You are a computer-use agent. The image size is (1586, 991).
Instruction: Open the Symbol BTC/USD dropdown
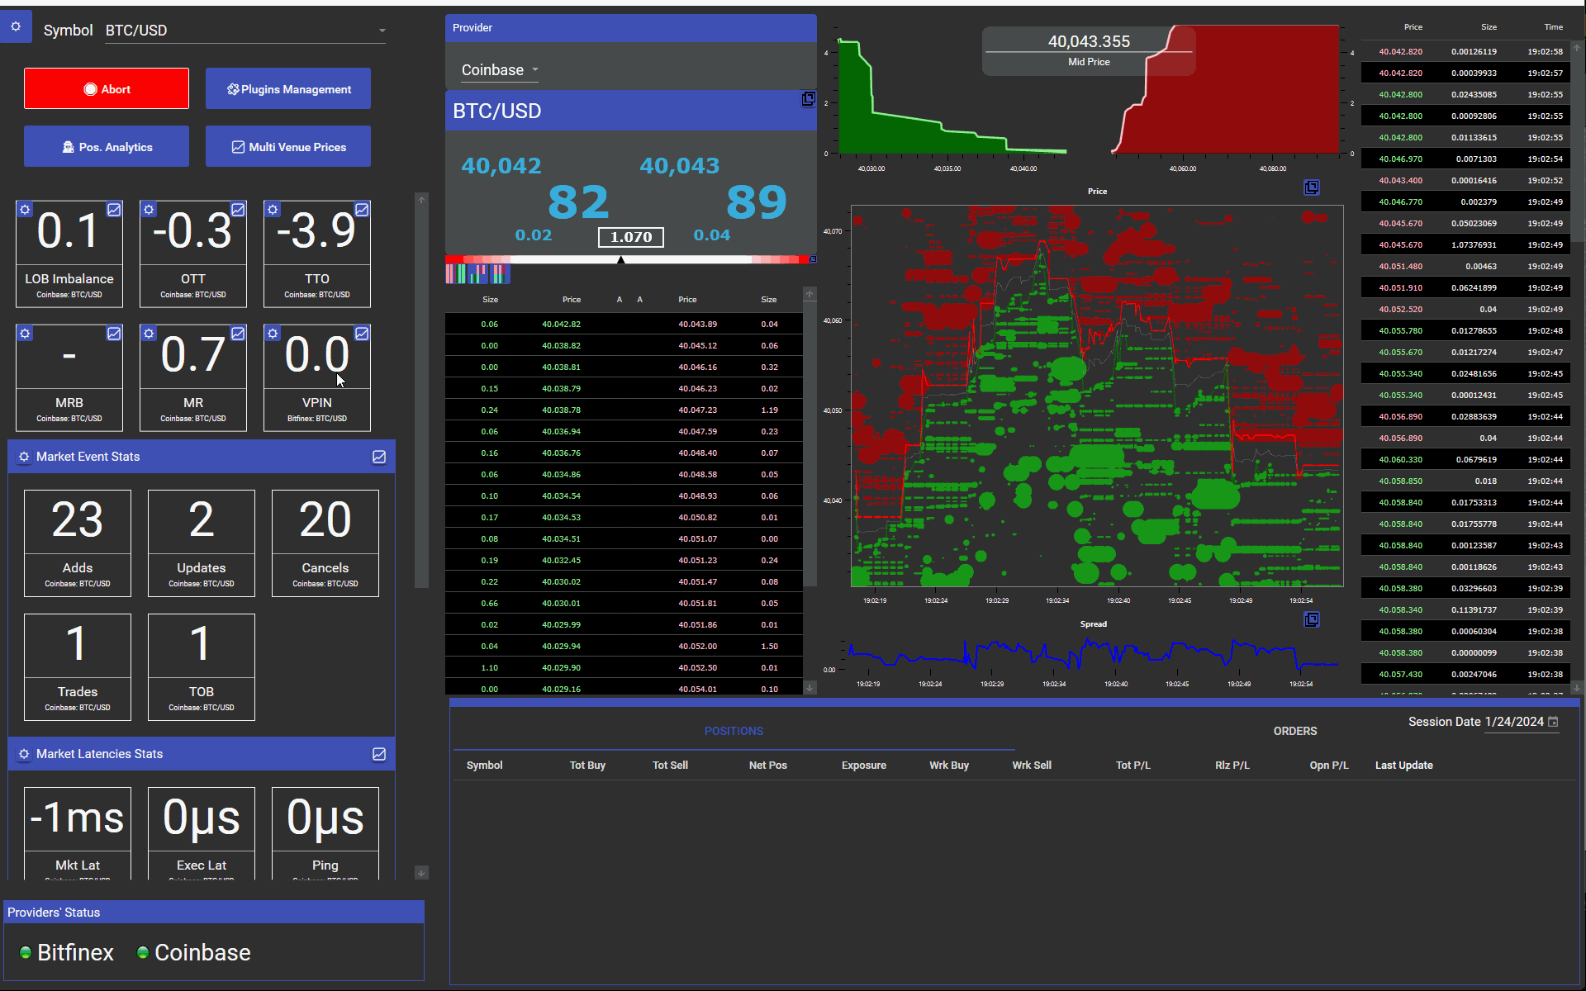tap(382, 31)
